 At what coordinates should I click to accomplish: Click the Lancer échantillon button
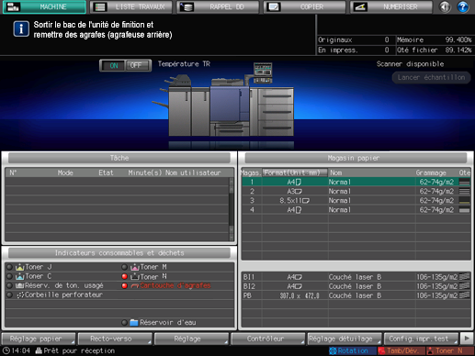[x=431, y=77]
